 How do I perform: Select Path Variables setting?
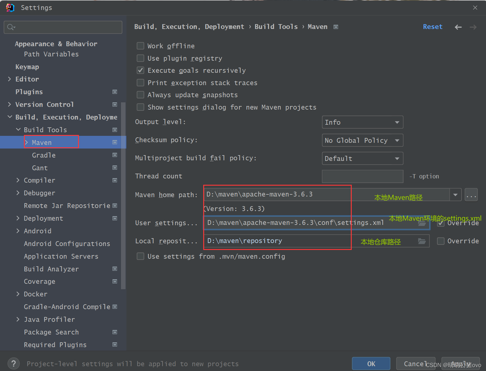pyautogui.click(x=51, y=54)
